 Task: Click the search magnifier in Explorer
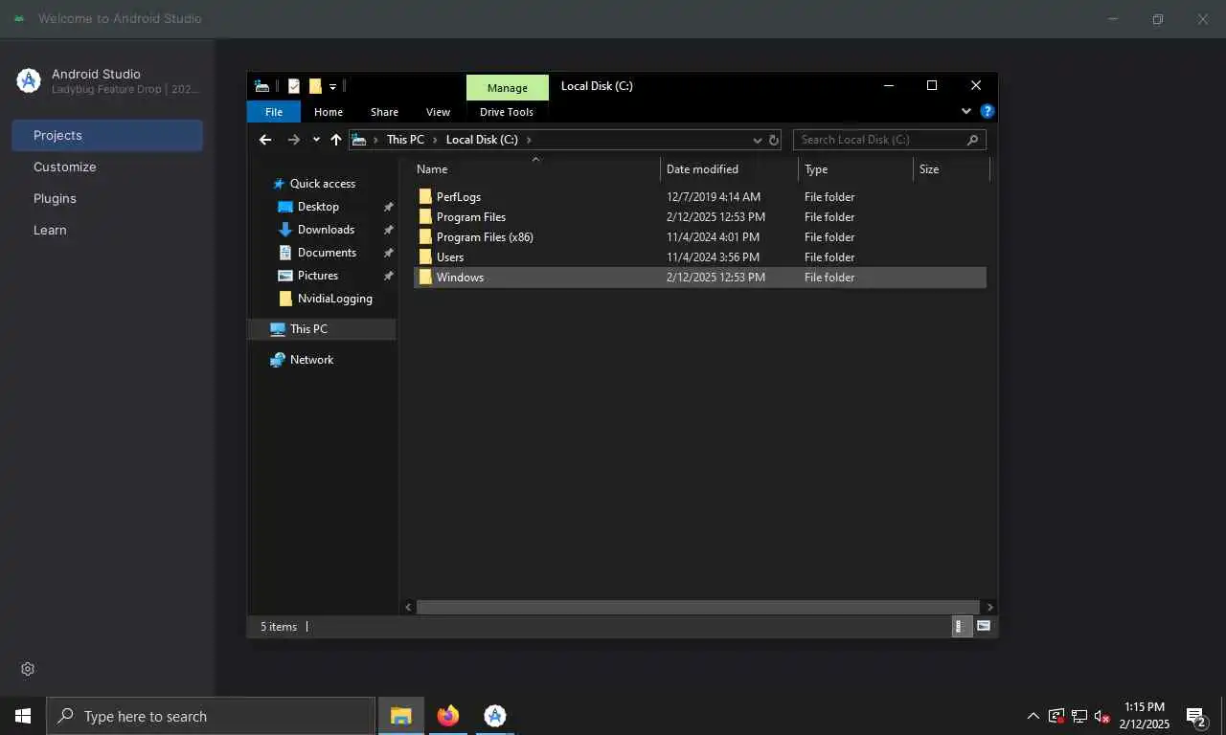(x=972, y=140)
